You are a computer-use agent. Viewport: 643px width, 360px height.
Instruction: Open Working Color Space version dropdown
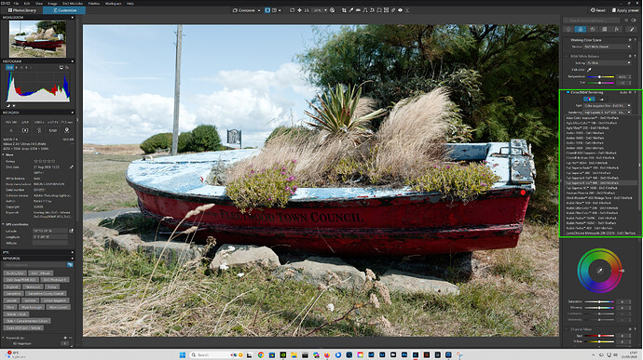tap(608, 47)
